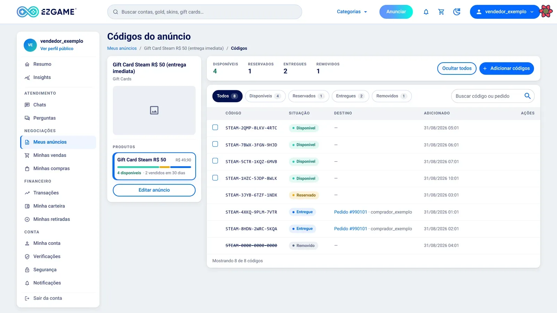Viewport: 557px width, 313px height.
Task: Click the Entregue badge for STEAM-8HDN-2WRC-5KQA
Action: tap(303, 229)
